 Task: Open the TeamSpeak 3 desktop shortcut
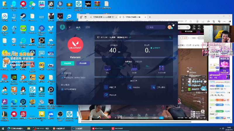tap(60, 6)
